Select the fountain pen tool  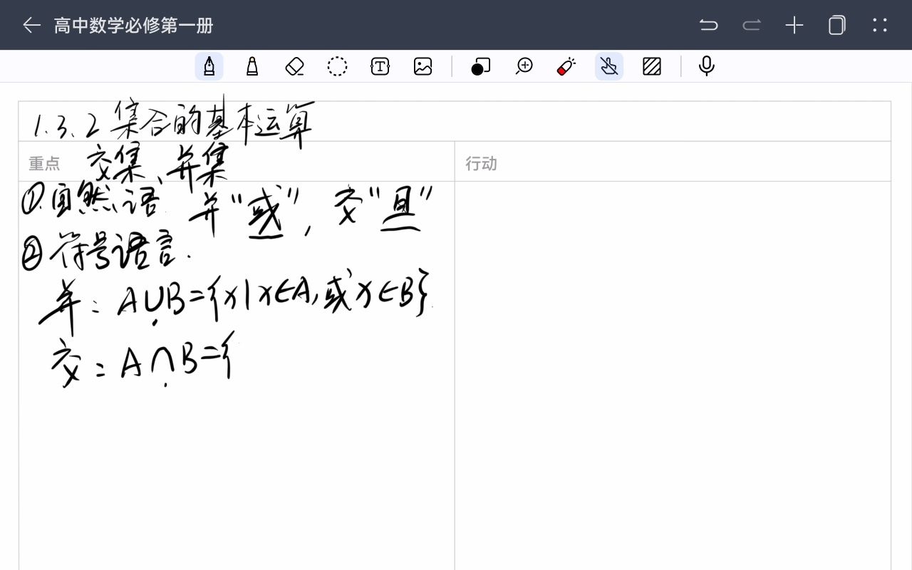pyautogui.click(x=209, y=66)
